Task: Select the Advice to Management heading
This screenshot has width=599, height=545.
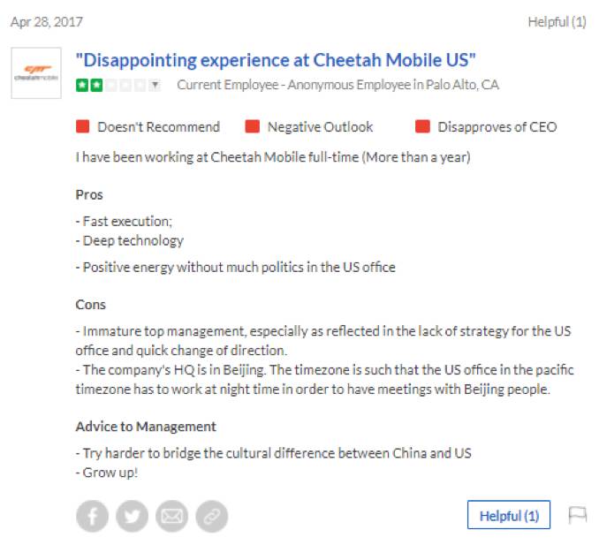Action: (146, 427)
